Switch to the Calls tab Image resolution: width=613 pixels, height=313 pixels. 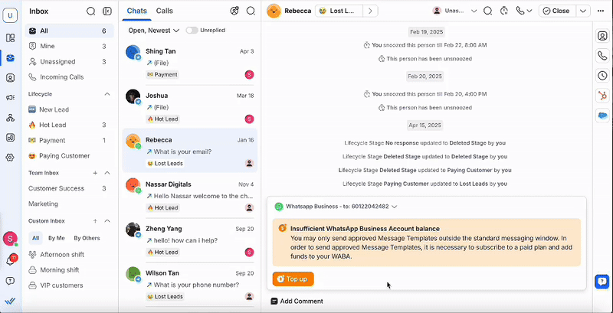pos(164,11)
